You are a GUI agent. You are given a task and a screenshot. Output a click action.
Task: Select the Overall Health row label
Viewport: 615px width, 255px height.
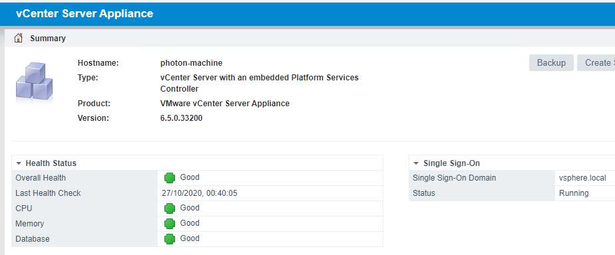click(x=41, y=178)
